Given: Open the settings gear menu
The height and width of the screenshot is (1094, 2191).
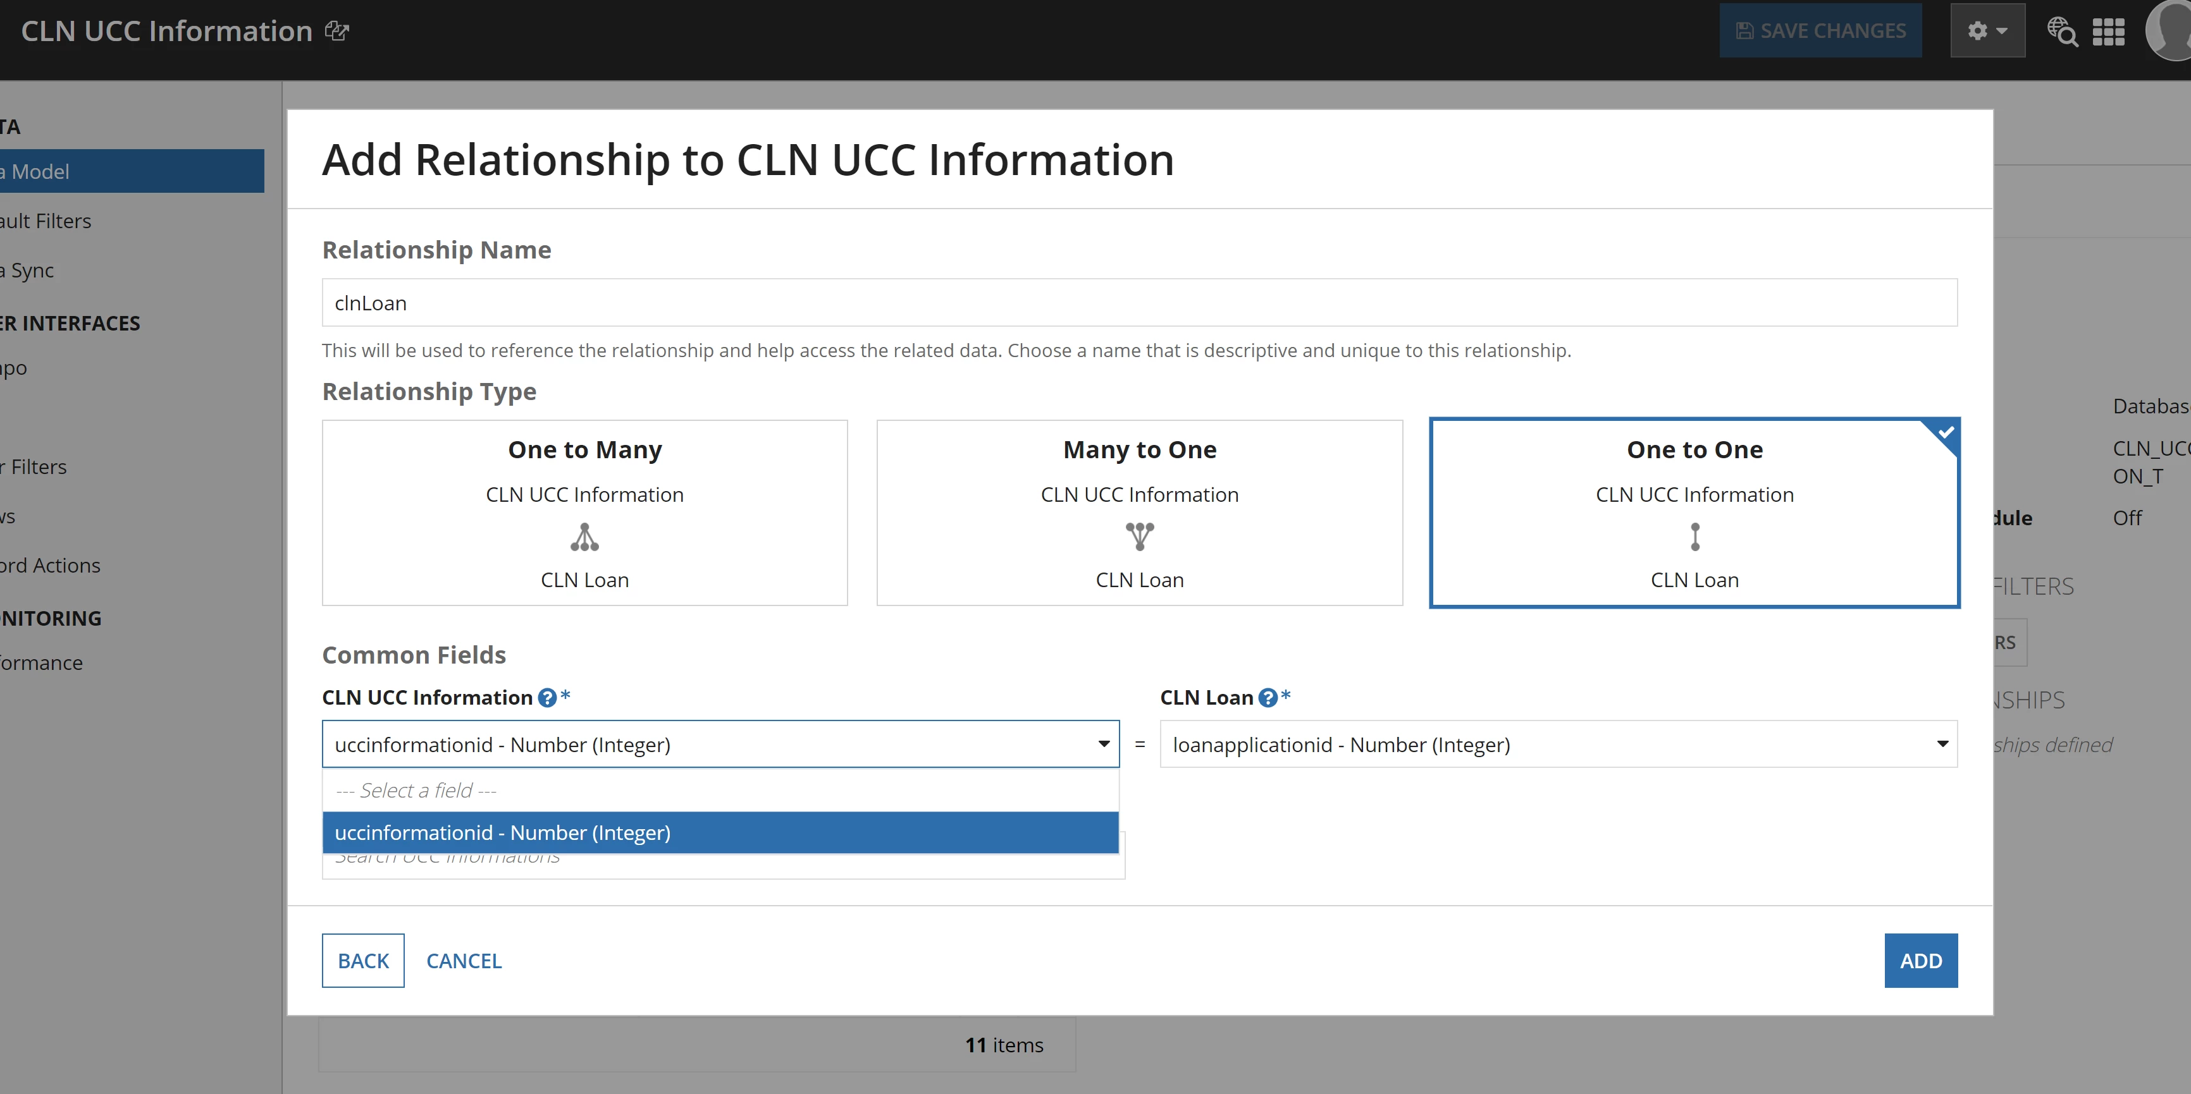Looking at the screenshot, I should [x=1987, y=30].
